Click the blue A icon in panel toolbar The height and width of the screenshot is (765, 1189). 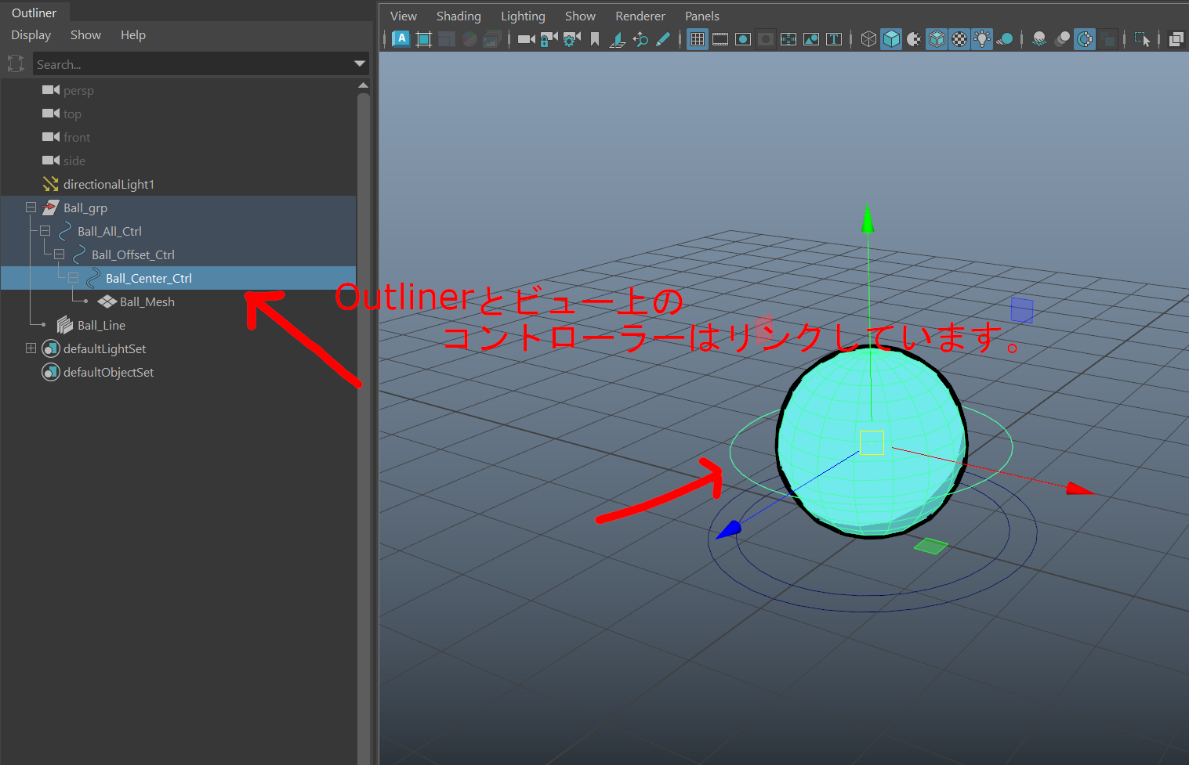[x=401, y=39]
